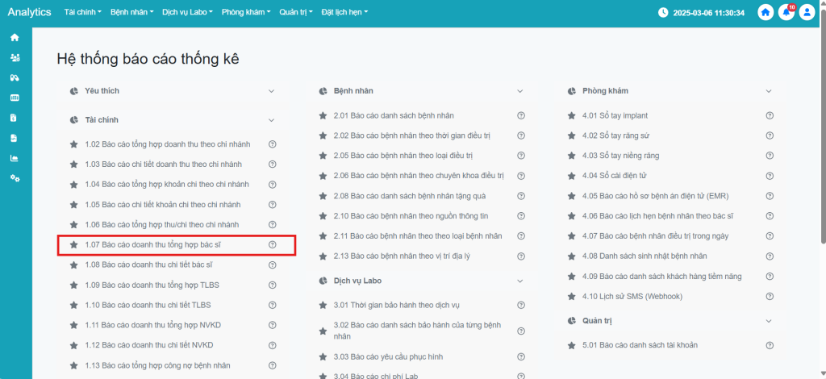Image resolution: width=826 pixels, height=379 pixels.
Task: Click help icon for 4.01 Sổ tay implant
Action: pyautogui.click(x=770, y=115)
